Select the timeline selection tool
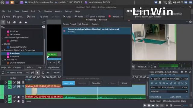 point(37,73)
